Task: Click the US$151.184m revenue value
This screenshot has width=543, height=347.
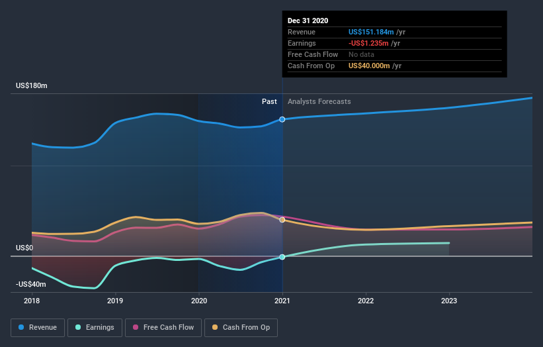Action: click(x=371, y=32)
